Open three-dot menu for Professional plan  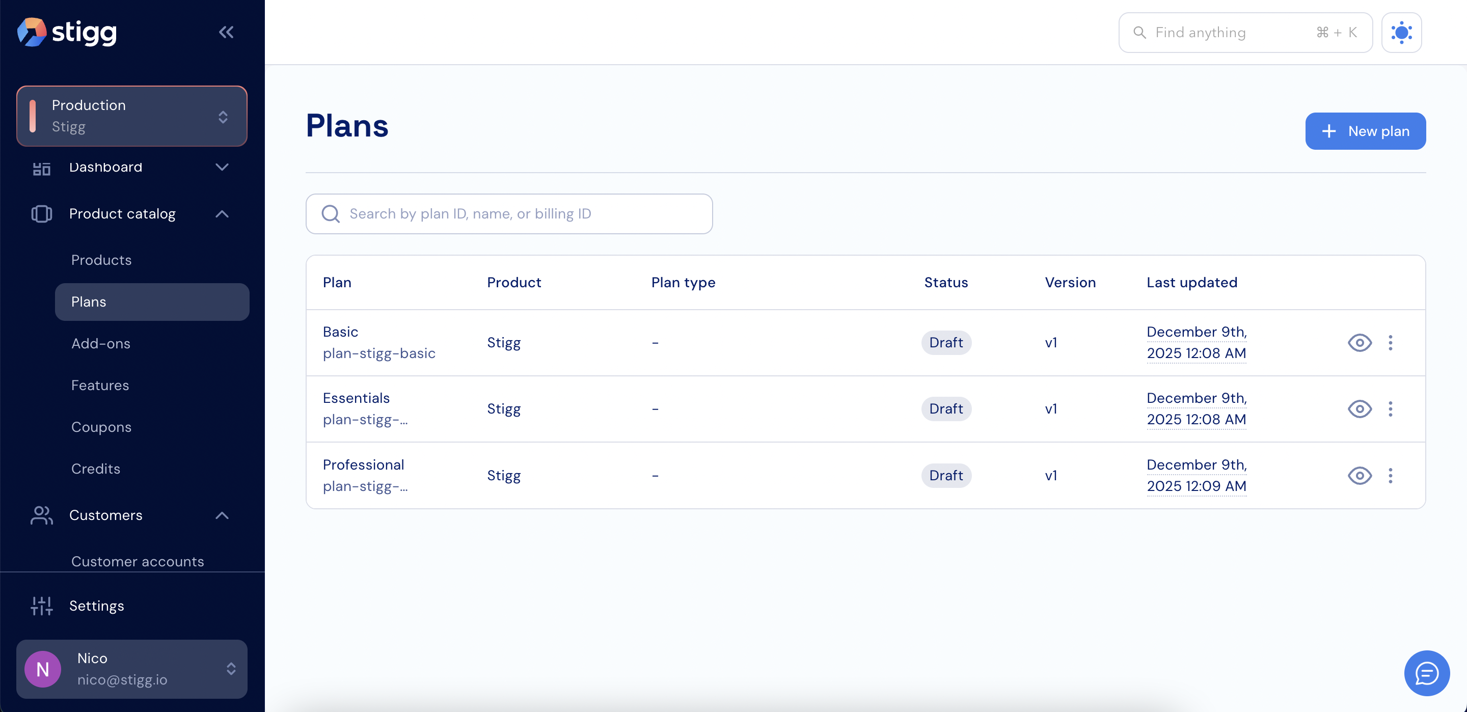(x=1390, y=476)
